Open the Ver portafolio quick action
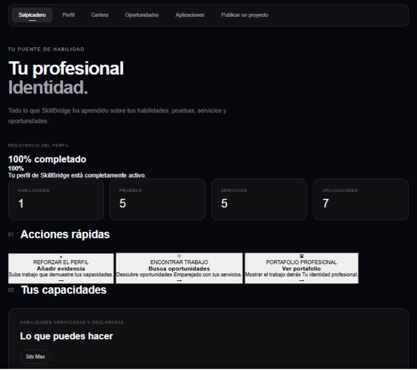Viewport: 417px width, 370px height. pos(301,269)
